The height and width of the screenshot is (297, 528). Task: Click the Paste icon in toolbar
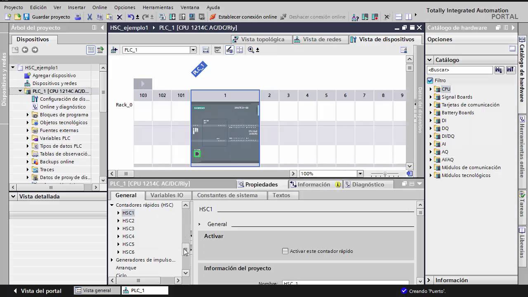pos(109,17)
